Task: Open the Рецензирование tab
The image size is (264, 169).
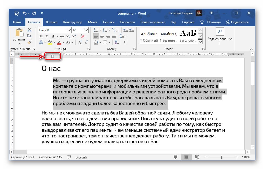Action: (x=153, y=22)
